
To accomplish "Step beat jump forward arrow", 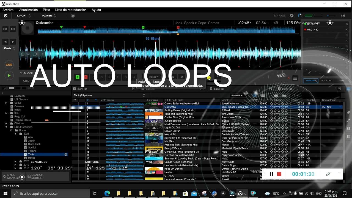I will pyautogui.click(x=13, y=42).
